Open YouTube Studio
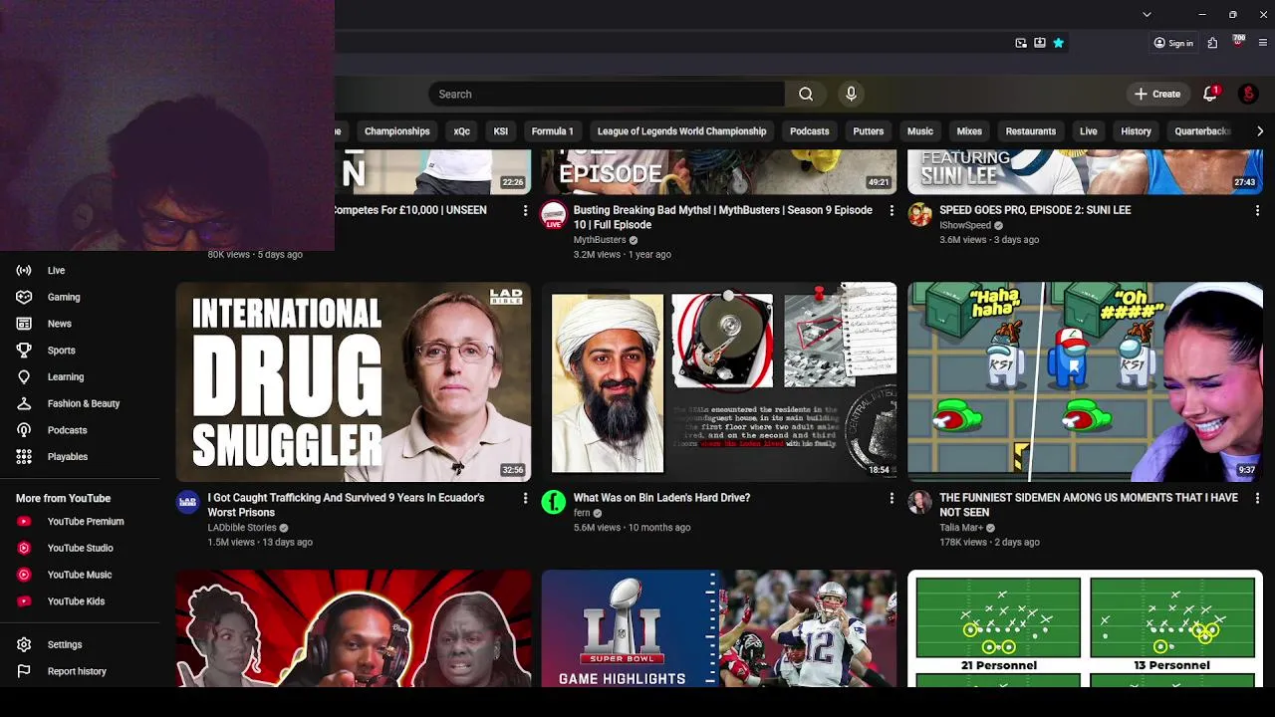Image resolution: width=1275 pixels, height=717 pixels. pyautogui.click(x=80, y=548)
